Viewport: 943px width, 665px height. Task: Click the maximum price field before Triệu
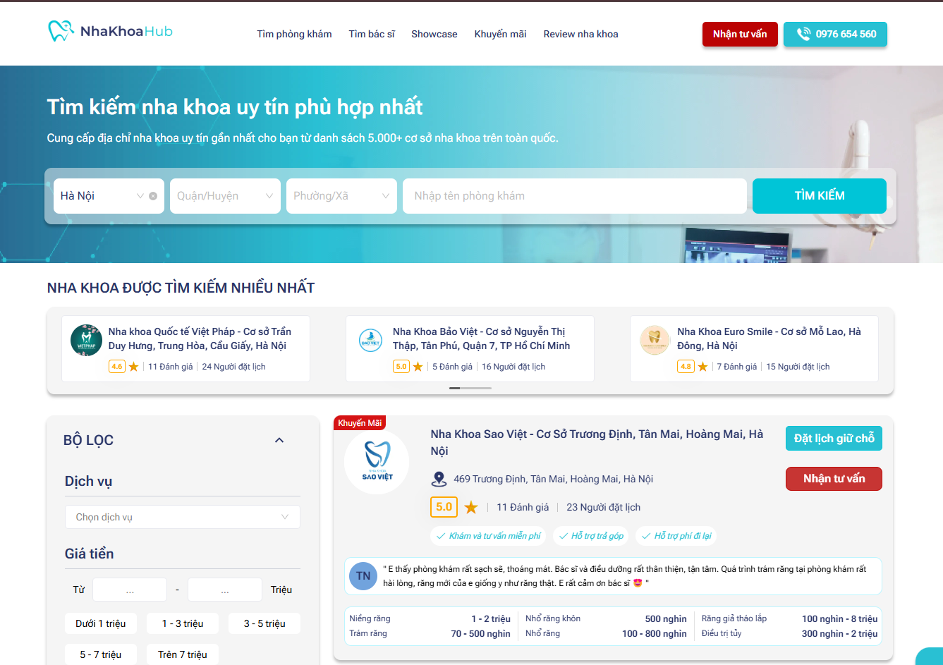[225, 590]
